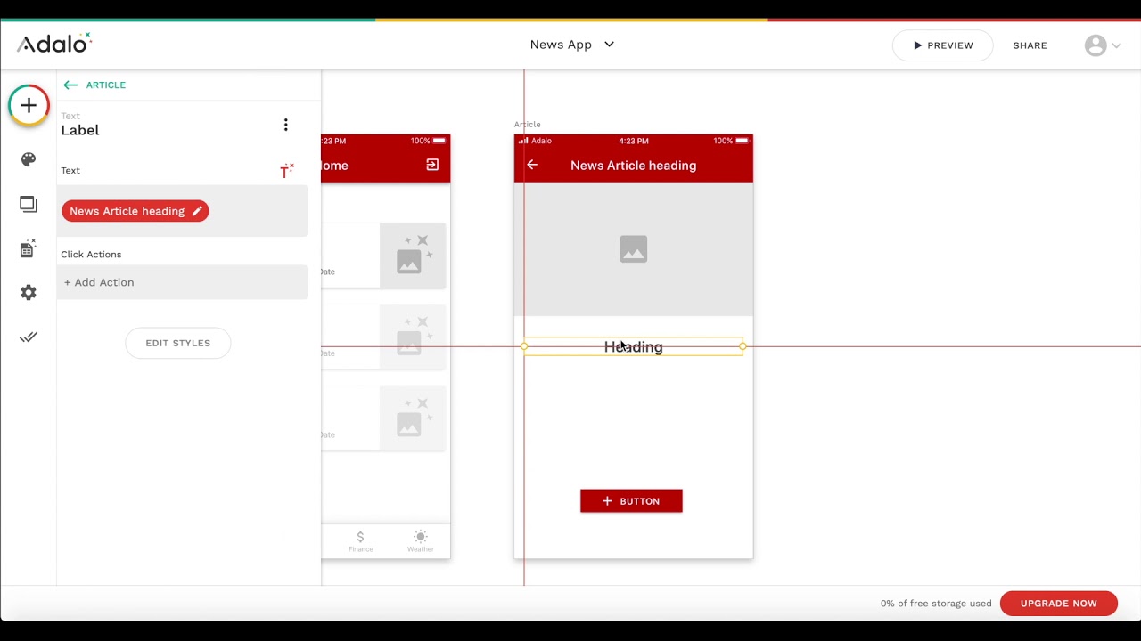1141x641 pixels.
Task: Open the Publish double-check icon
Action: 29,337
